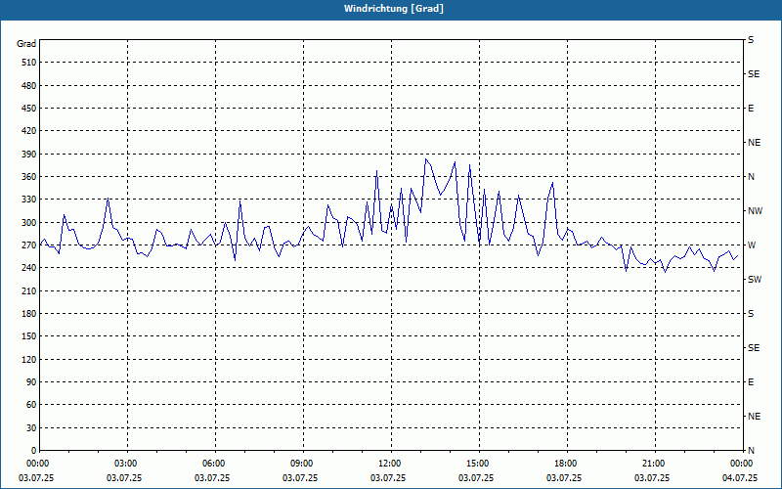This screenshot has height=489, width=782.
Task: Select the 270 value on the left axis
Action: 29,245
